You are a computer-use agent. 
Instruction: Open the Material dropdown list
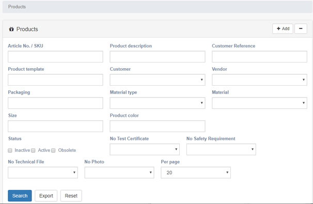click(x=259, y=103)
